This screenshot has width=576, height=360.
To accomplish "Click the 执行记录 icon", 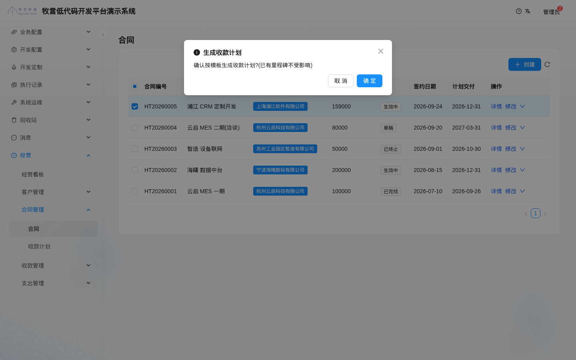I will pyautogui.click(x=14, y=85).
